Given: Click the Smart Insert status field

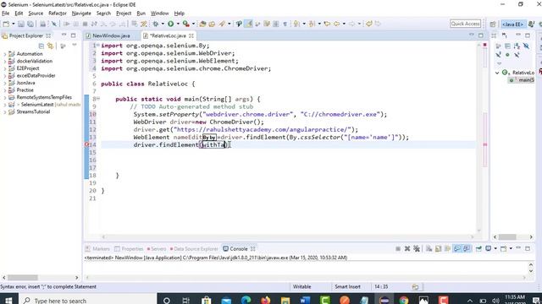Looking at the screenshot, I should pyautogui.click(x=348, y=287).
